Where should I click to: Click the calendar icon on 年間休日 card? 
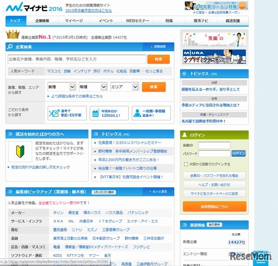point(96,113)
